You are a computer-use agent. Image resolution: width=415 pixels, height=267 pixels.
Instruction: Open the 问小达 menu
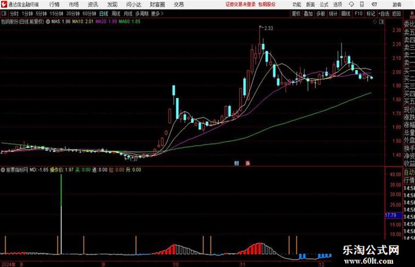[x=134, y=4]
